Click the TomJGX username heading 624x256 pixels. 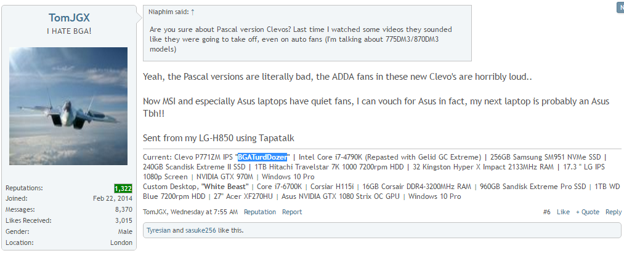tap(68, 18)
